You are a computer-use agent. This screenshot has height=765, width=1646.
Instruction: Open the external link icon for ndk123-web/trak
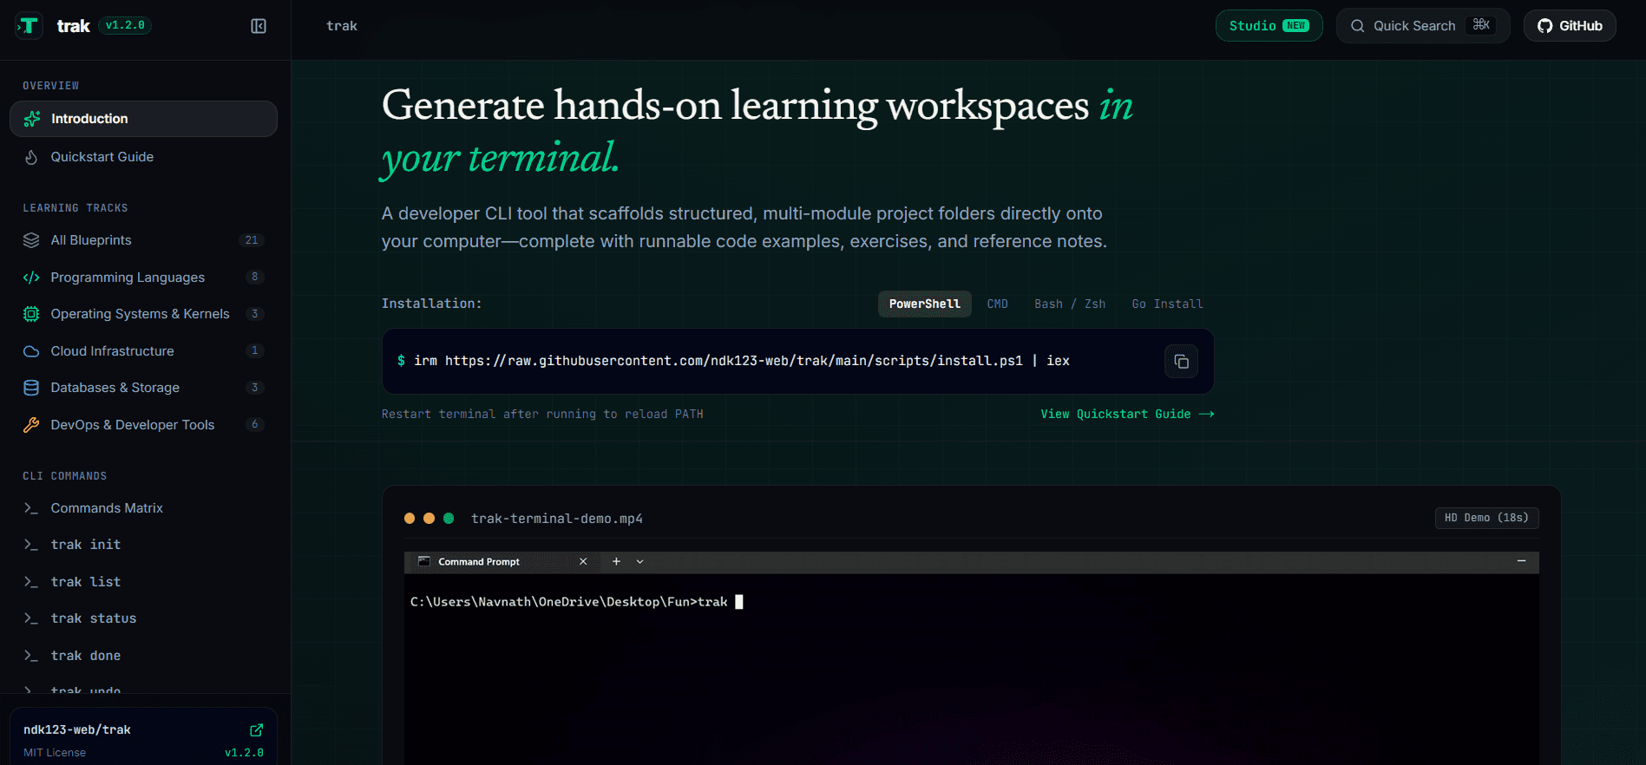point(257,730)
